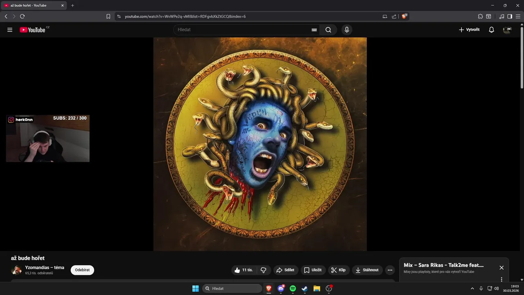Open the Mix playlist options three dots
The width and height of the screenshot is (524, 295).
point(501,279)
